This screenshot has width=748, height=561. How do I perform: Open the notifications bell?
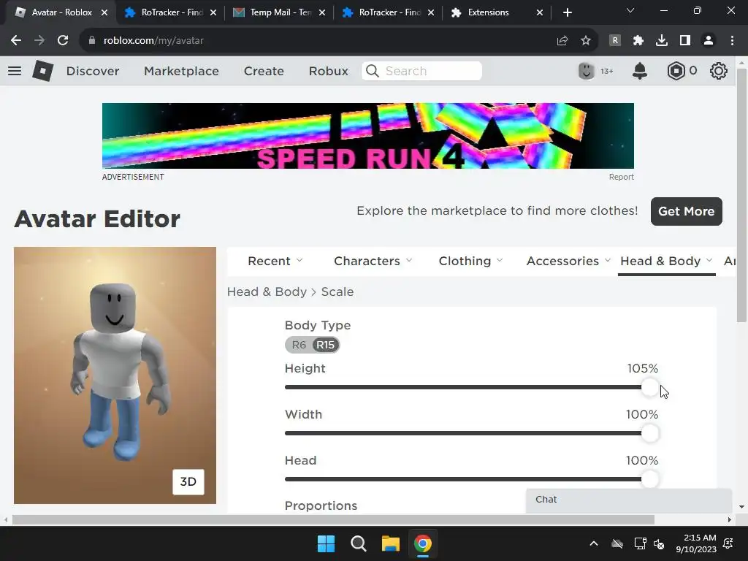pos(640,71)
